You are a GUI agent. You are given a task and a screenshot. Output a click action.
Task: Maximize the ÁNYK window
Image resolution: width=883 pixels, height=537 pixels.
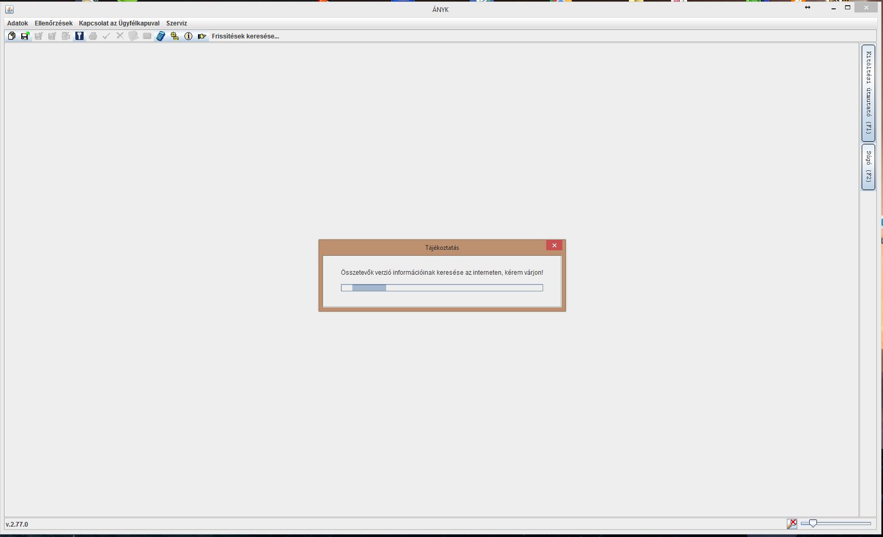(848, 8)
